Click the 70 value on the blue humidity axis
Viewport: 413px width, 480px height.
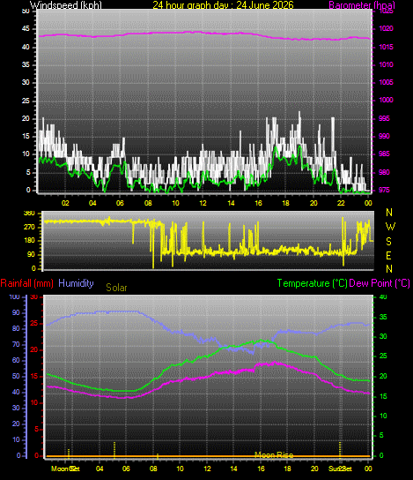click(x=16, y=345)
